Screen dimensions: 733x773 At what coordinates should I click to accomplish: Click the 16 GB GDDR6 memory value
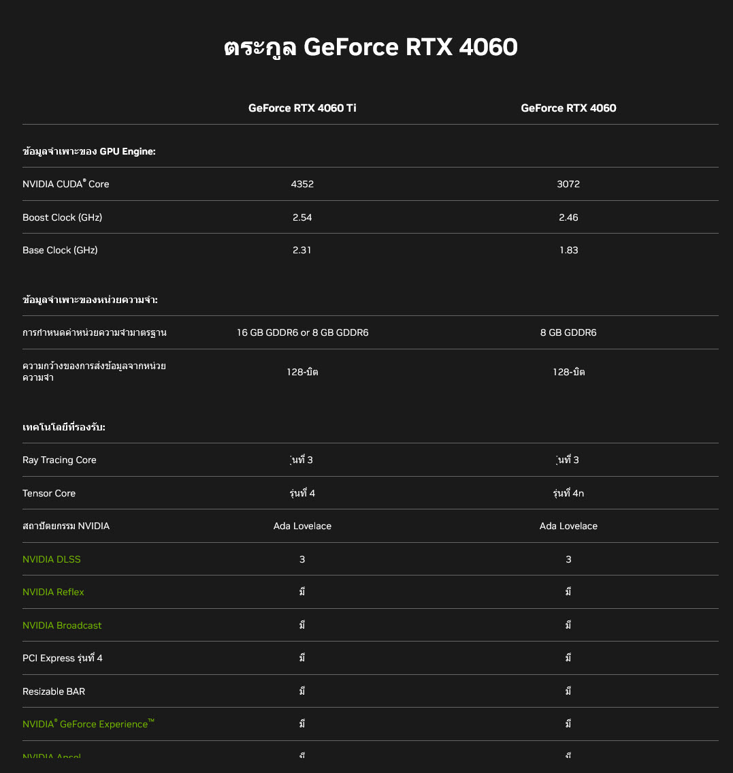tap(302, 332)
